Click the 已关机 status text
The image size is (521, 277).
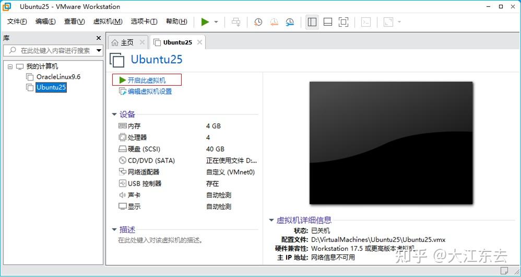321,230
